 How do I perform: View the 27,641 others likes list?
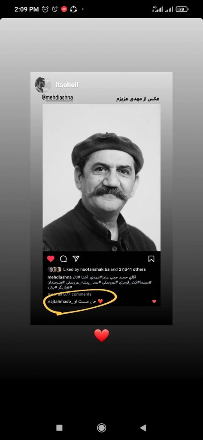132,269
